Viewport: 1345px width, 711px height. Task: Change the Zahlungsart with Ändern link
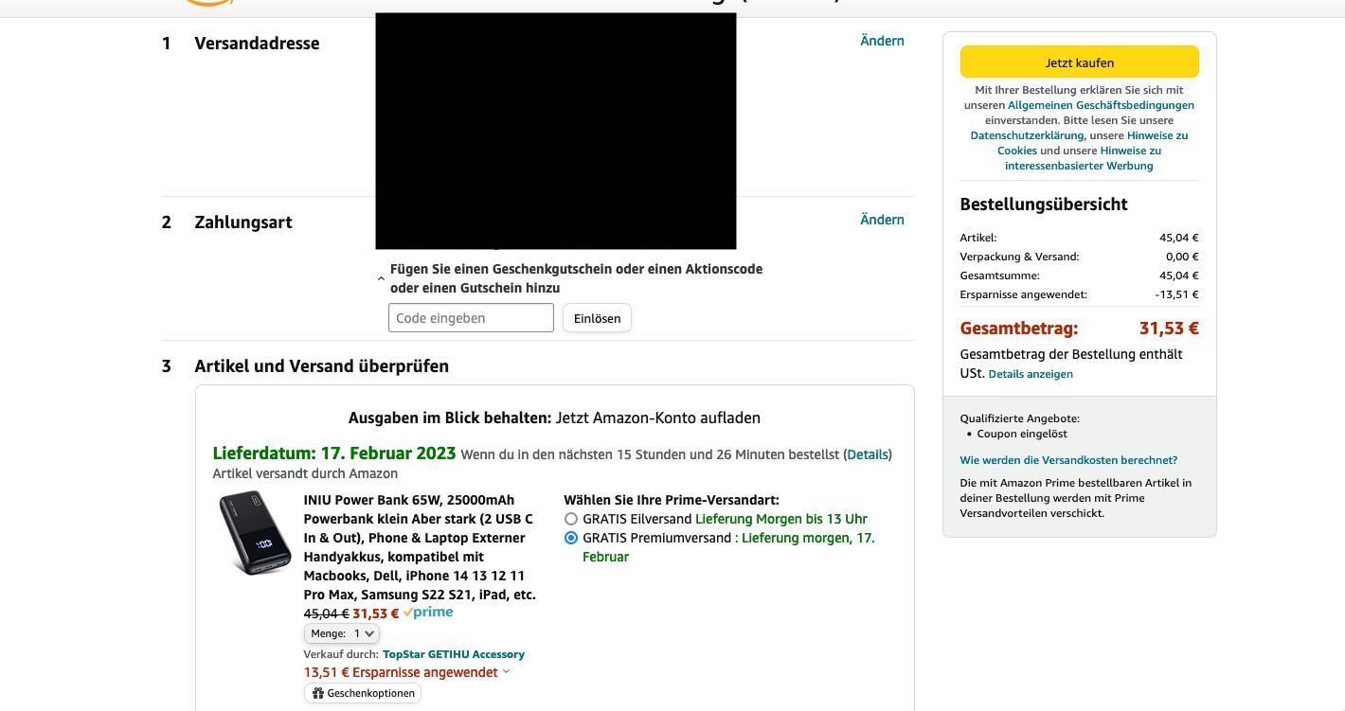click(882, 220)
